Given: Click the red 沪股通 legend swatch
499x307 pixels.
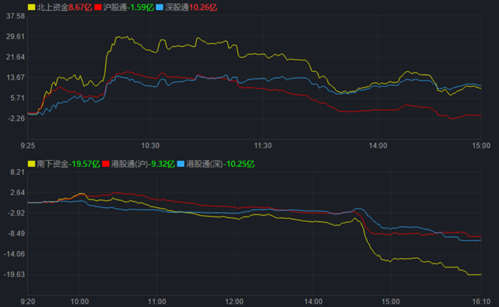Looking at the screenshot, I should 98,7.
